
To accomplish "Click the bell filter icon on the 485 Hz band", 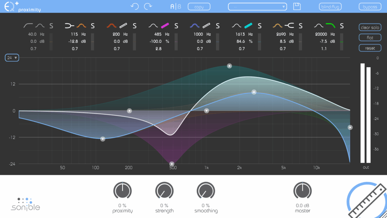I will (x=153, y=25).
